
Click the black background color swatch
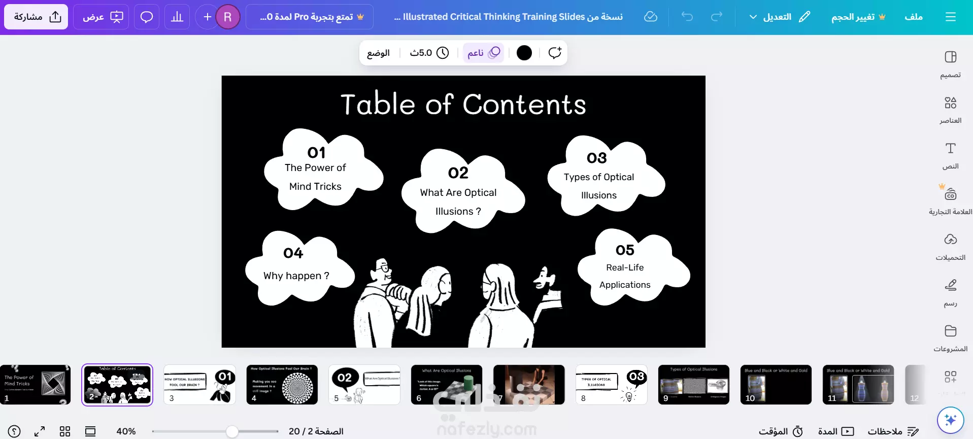tap(524, 53)
